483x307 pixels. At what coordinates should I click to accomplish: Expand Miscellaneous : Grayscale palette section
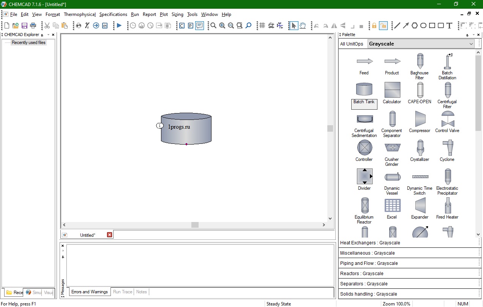pos(410,253)
